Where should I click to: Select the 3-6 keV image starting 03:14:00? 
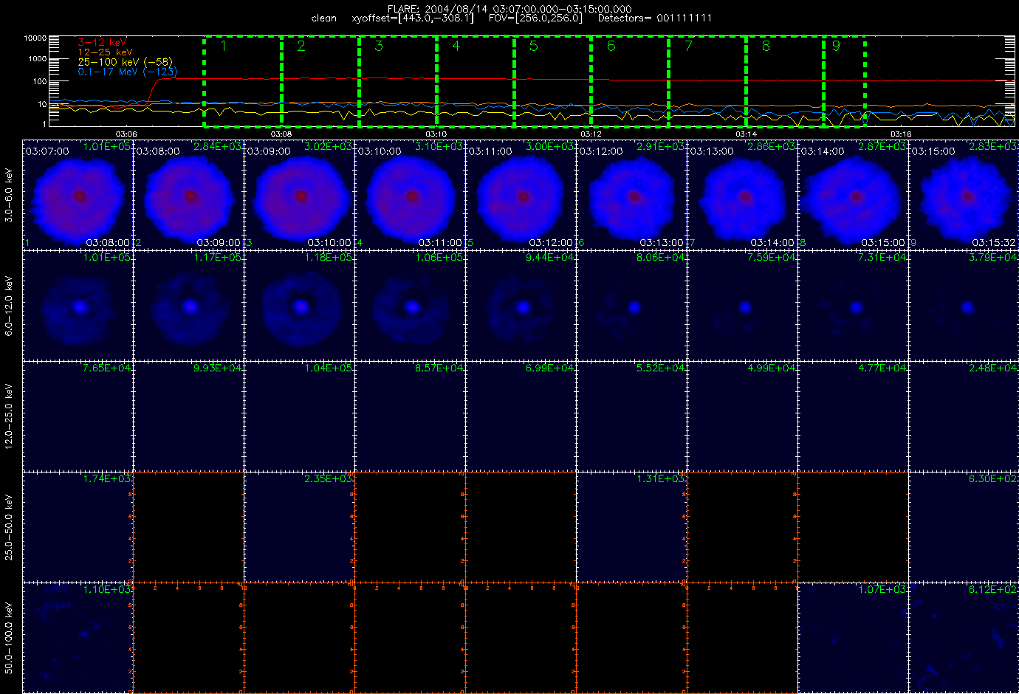[x=853, y=195]
